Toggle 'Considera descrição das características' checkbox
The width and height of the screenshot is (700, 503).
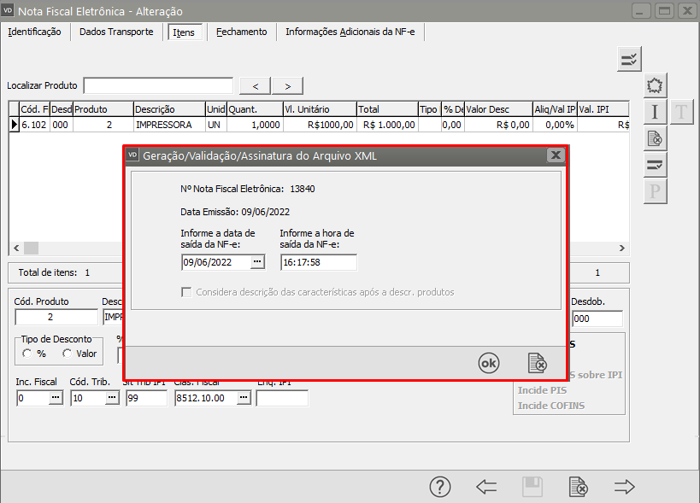point(186,292)
